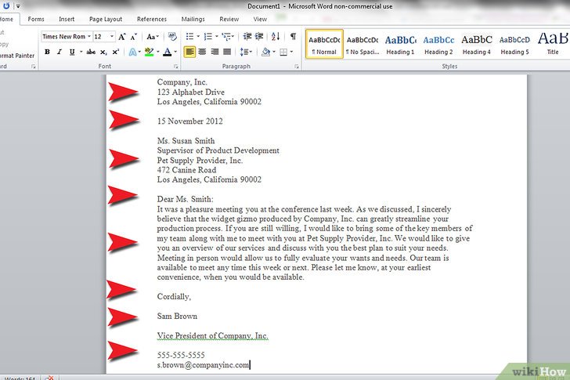Align text right
Viewport: 570px width, 380px height.
coord(215,52)
